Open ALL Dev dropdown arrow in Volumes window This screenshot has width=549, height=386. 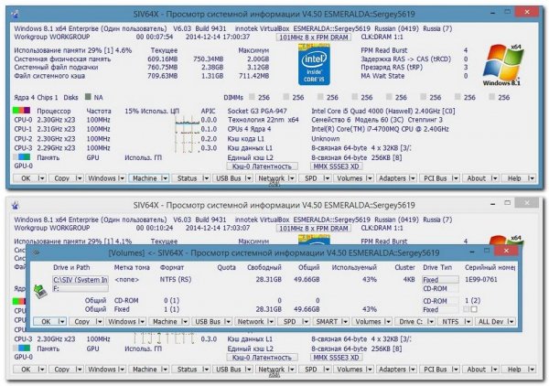click(x=511, y=321)
